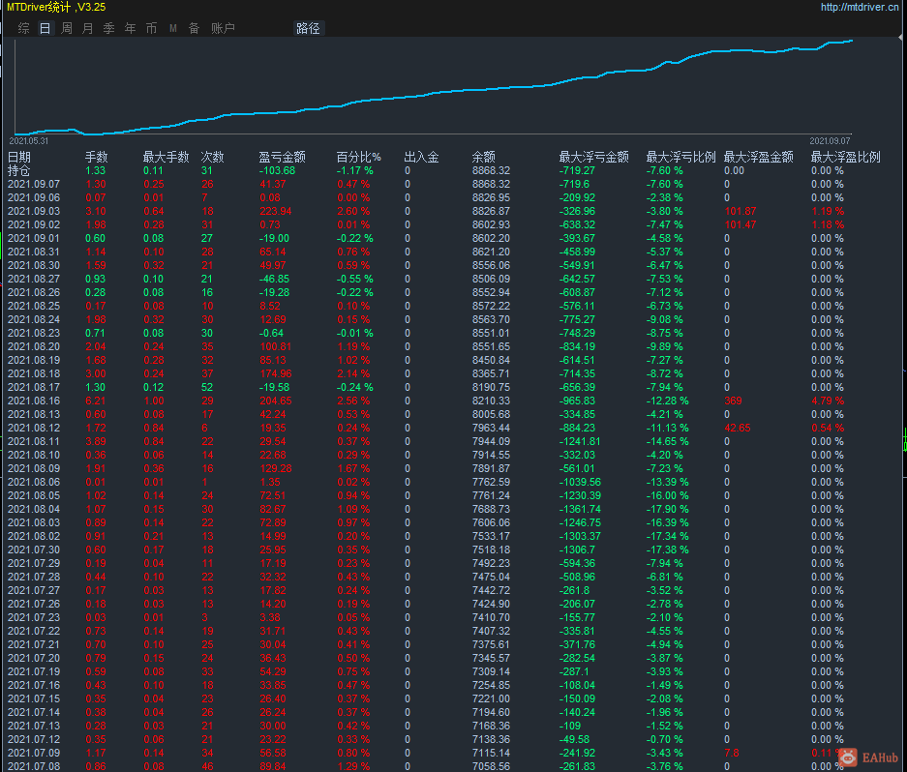Click max floating loss -1361.74
This screenshot has height=772, width=907.
pos(580,509)
